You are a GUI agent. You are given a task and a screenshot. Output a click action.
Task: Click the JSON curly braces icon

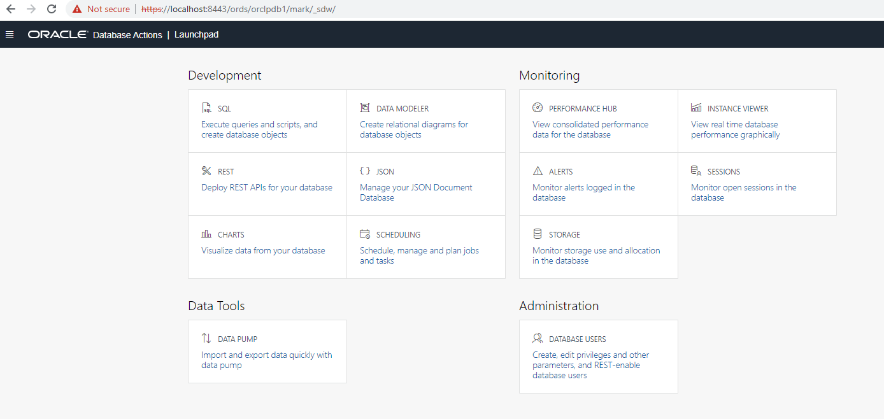365,171
